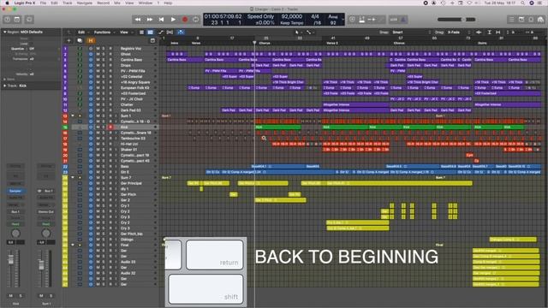The width and height of the screenshot is (548, 308).
Task: Click the Sampler instrument slot in channel strip
Action: tap(15, 191)
